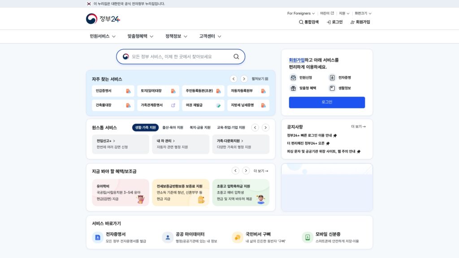Open the 전입신고+ card
This screenshot has height=258, width=459.
coord(120,144)
